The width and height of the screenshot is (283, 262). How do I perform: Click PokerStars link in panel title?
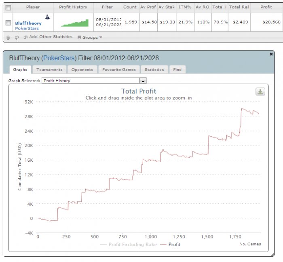tap(59, 58)
